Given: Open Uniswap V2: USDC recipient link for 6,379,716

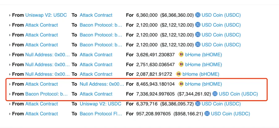Looking at the screenshot, I should click(x=100, y=104).
